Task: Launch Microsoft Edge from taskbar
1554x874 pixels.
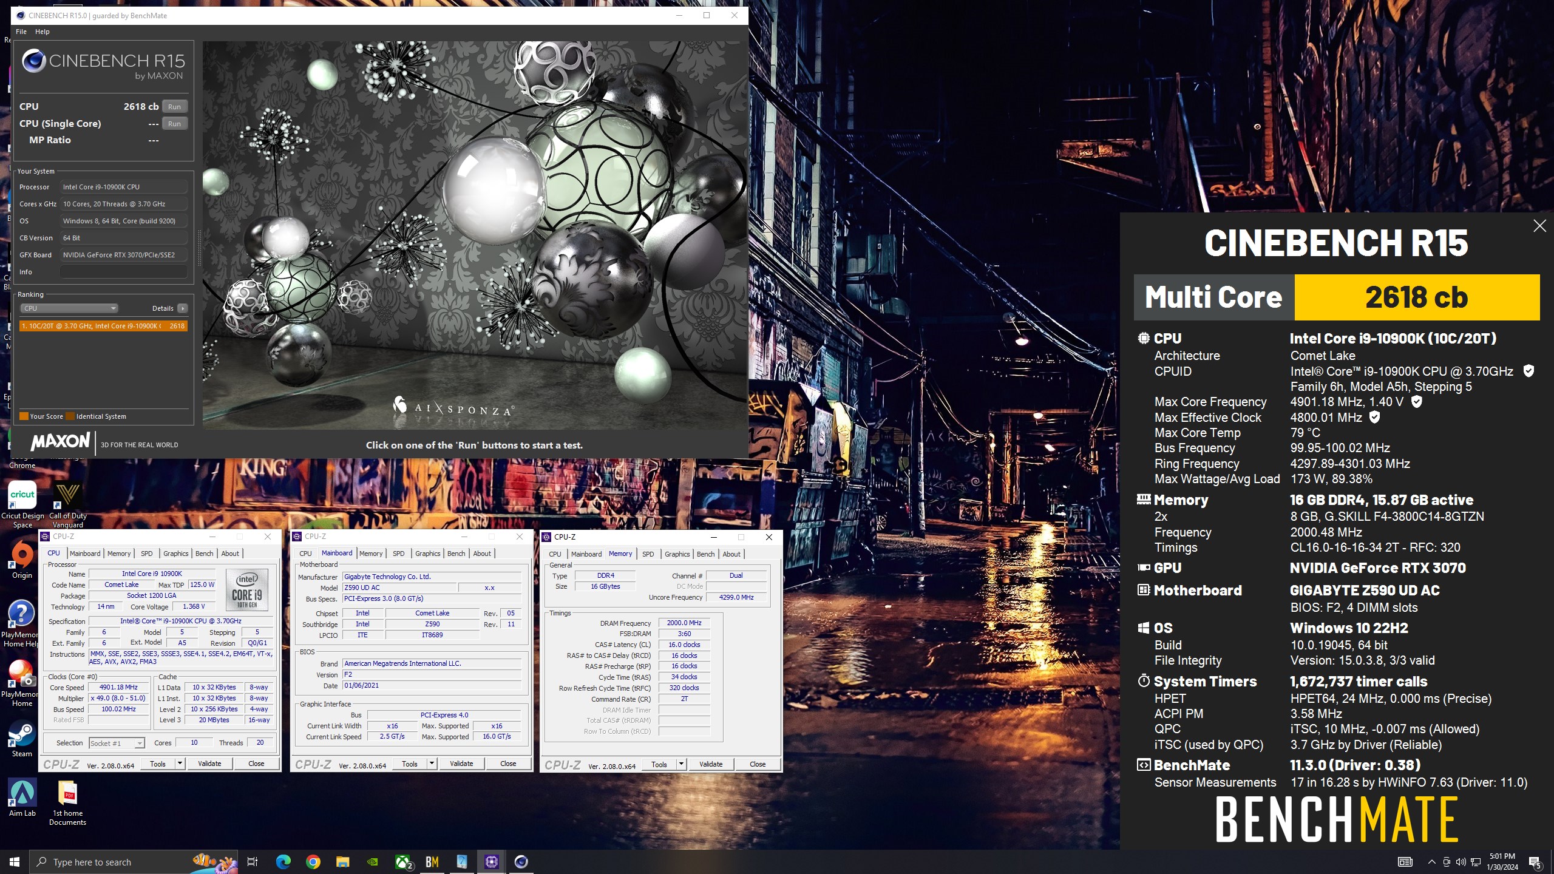Action: (283, 862)
